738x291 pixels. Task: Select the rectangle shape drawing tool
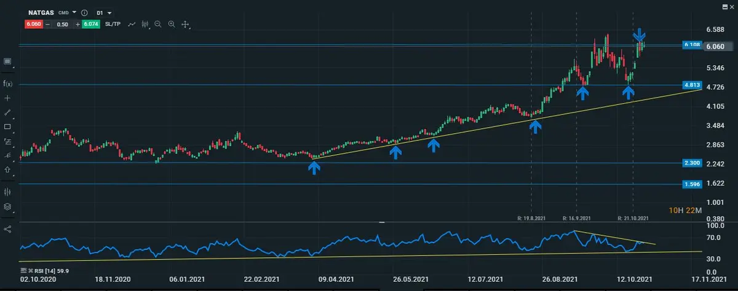click(x=7, y=127)
